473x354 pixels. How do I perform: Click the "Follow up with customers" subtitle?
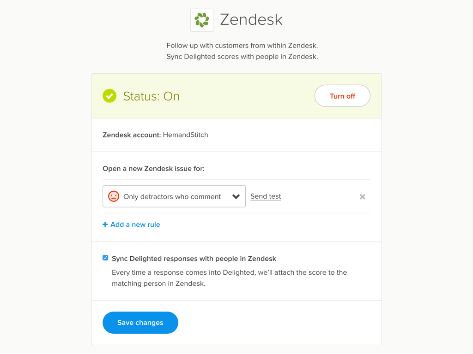pyautogui.click(x=242, y=46)
